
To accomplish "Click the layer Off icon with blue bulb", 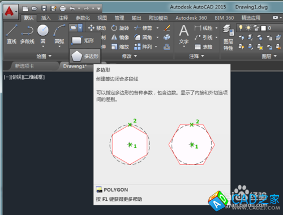I will (241, 37).
